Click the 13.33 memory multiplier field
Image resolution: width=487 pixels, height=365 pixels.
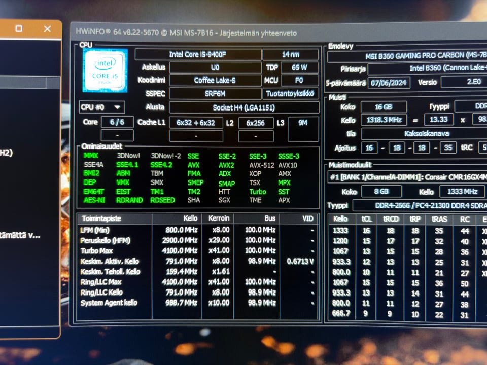click(x=438, y=120)
